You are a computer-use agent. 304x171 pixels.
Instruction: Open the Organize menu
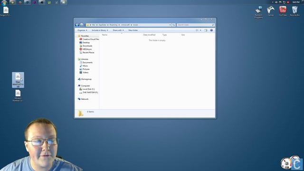[x=82, y=30]
